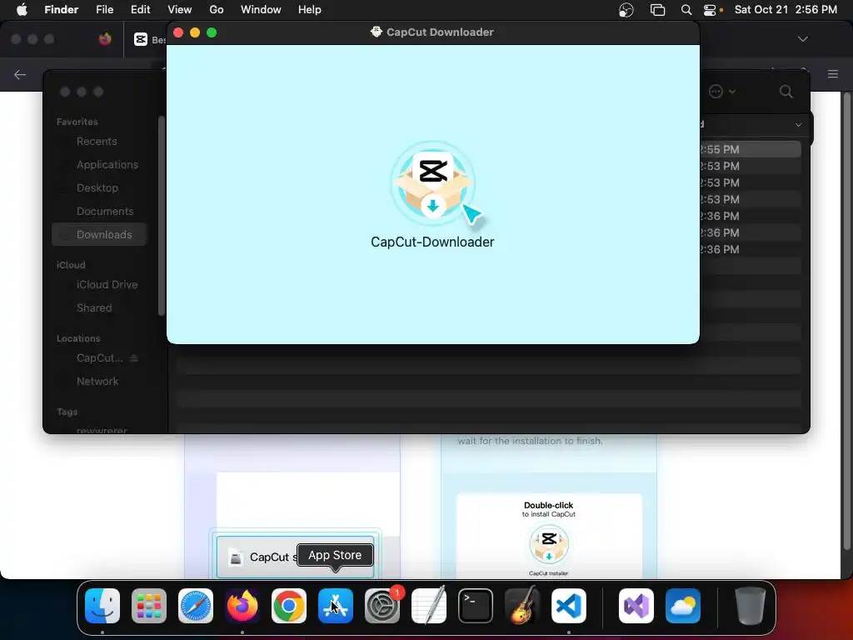Open Spotlight search in the menu bar
The image size is (853, 640).
point(686,10)
